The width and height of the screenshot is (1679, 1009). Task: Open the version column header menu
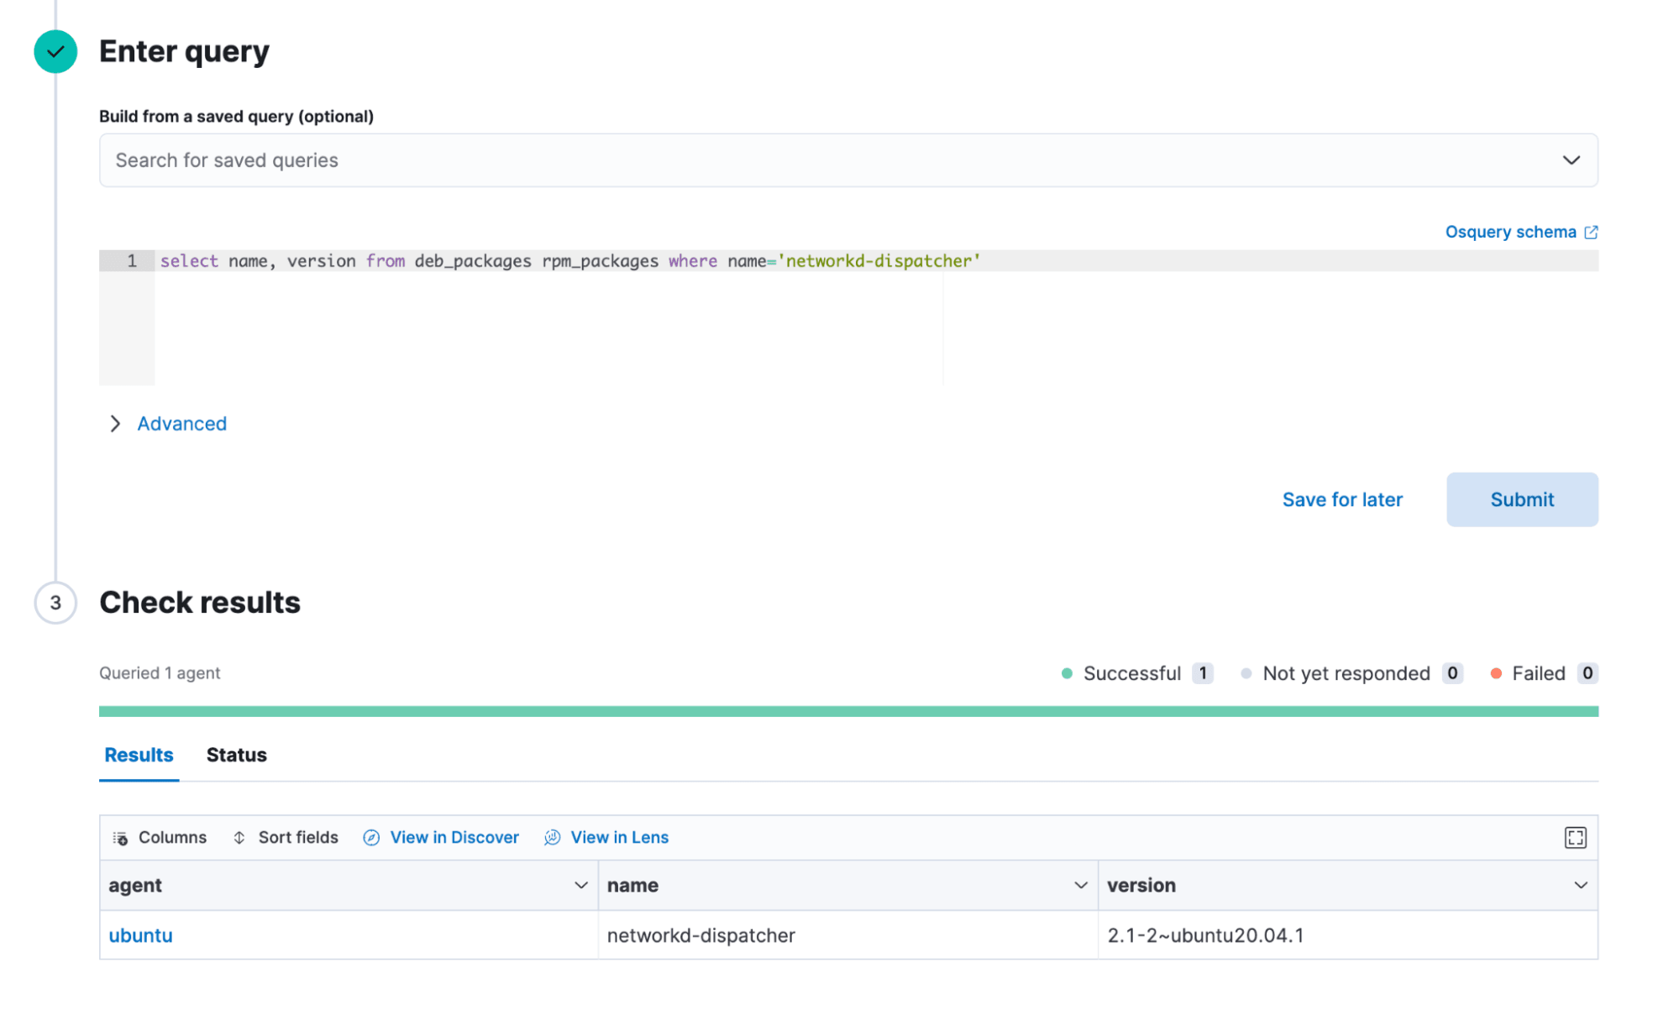coord(1580,886)
